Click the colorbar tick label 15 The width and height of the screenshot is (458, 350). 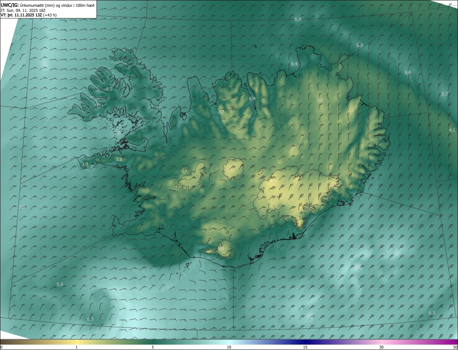[x=305, y=347]
